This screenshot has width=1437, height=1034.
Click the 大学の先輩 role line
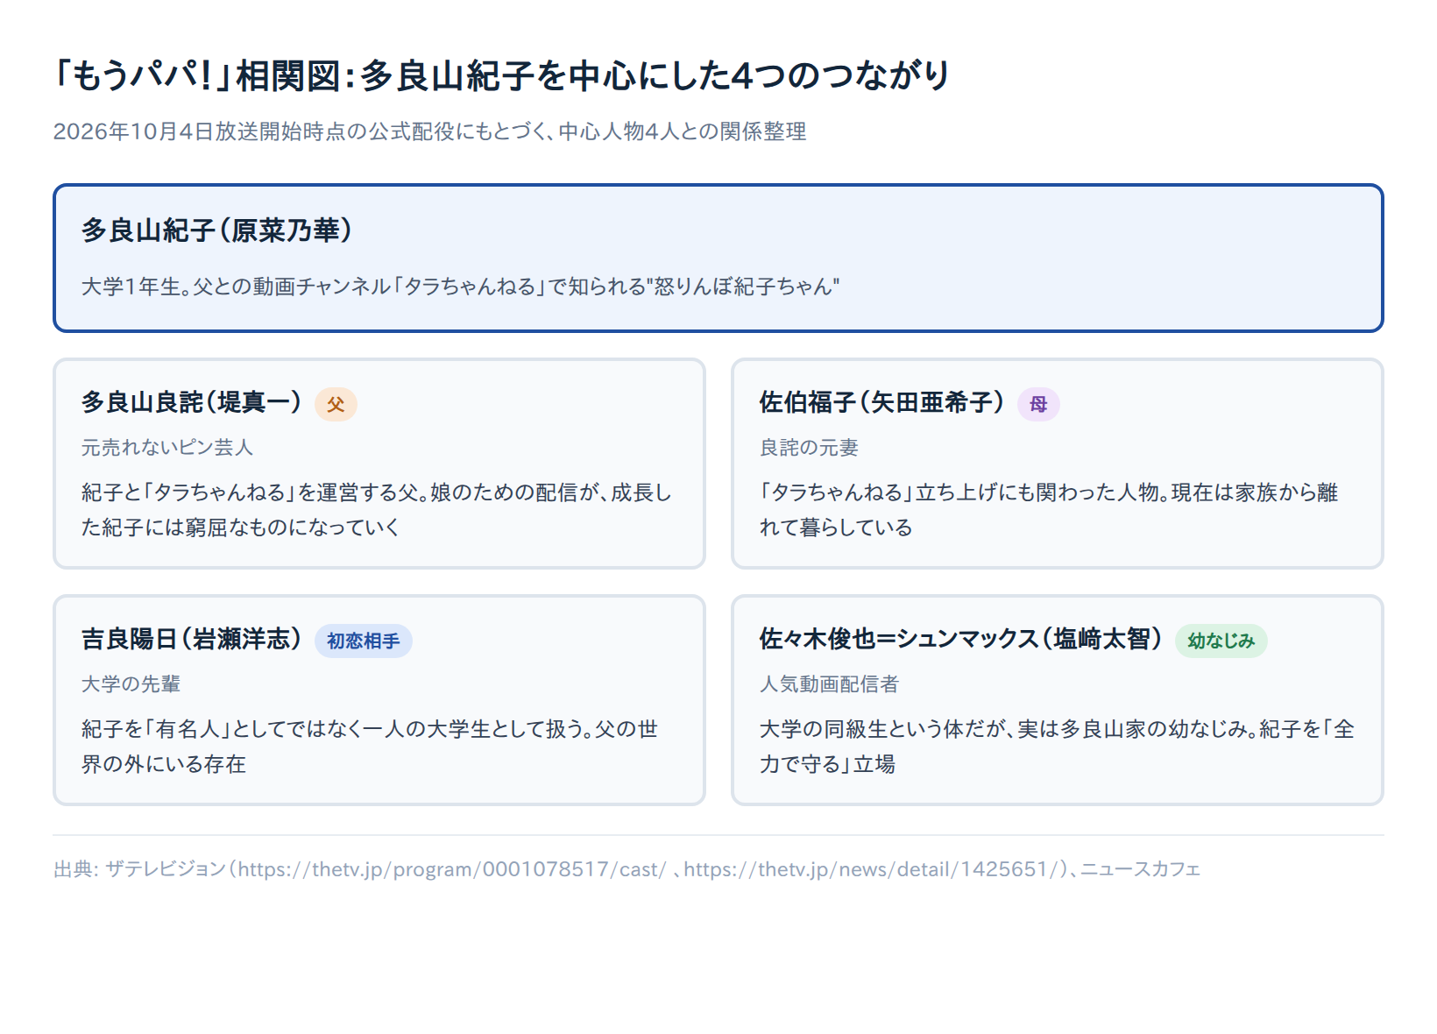coord(131,684)
